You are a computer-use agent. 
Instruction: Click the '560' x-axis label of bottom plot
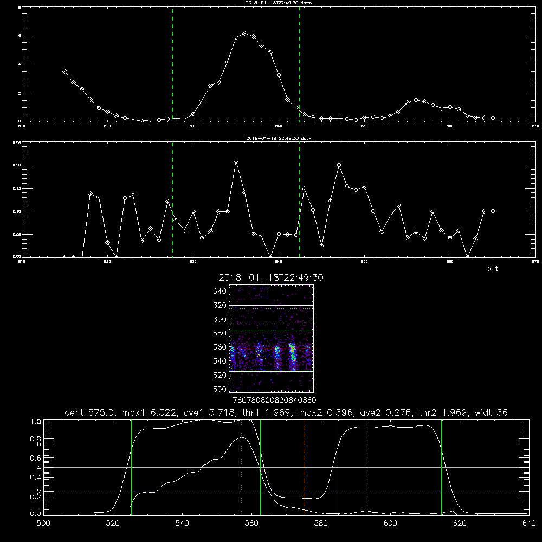coord(251,524)
